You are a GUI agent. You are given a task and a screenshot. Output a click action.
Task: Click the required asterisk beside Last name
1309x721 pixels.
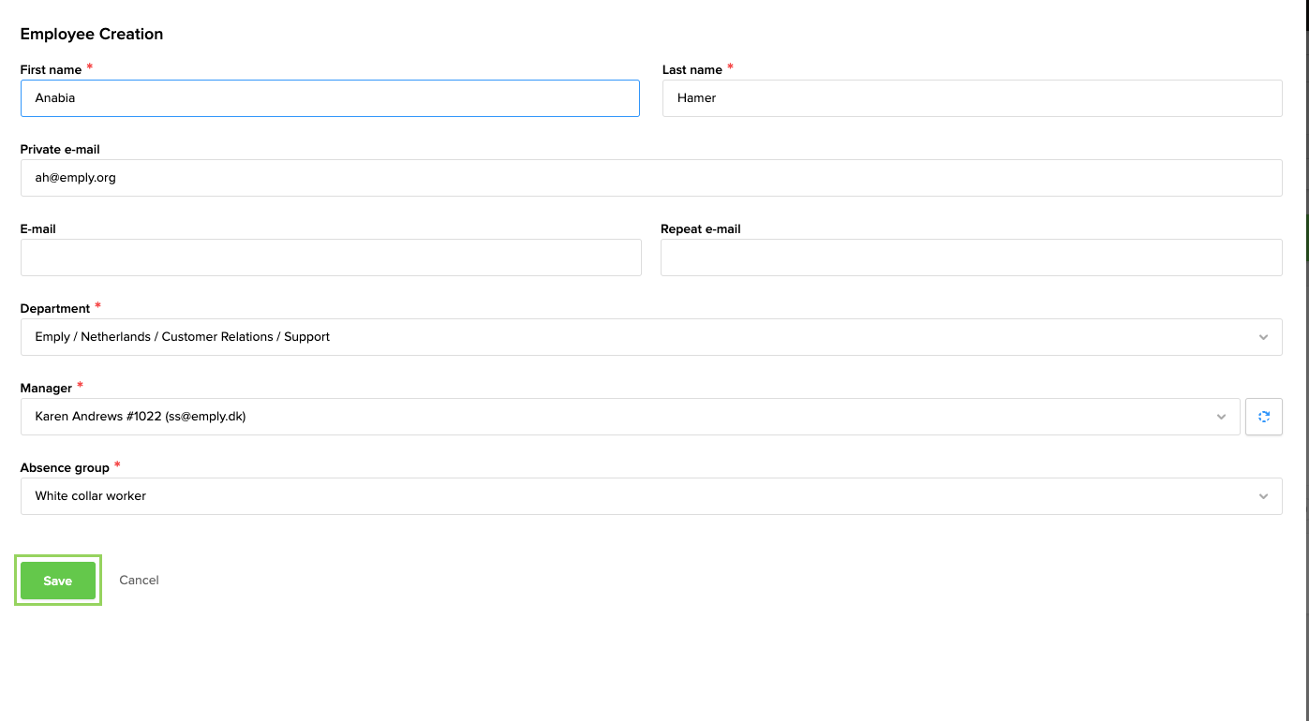(x=729, y=67)
